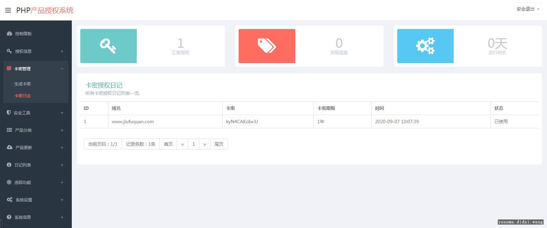Image resolution: width=547 pixels, height=228 pixels.
Task: Open the 日记列表 sidebar menu
Action: pyautogui.click(x=23, y=165)
